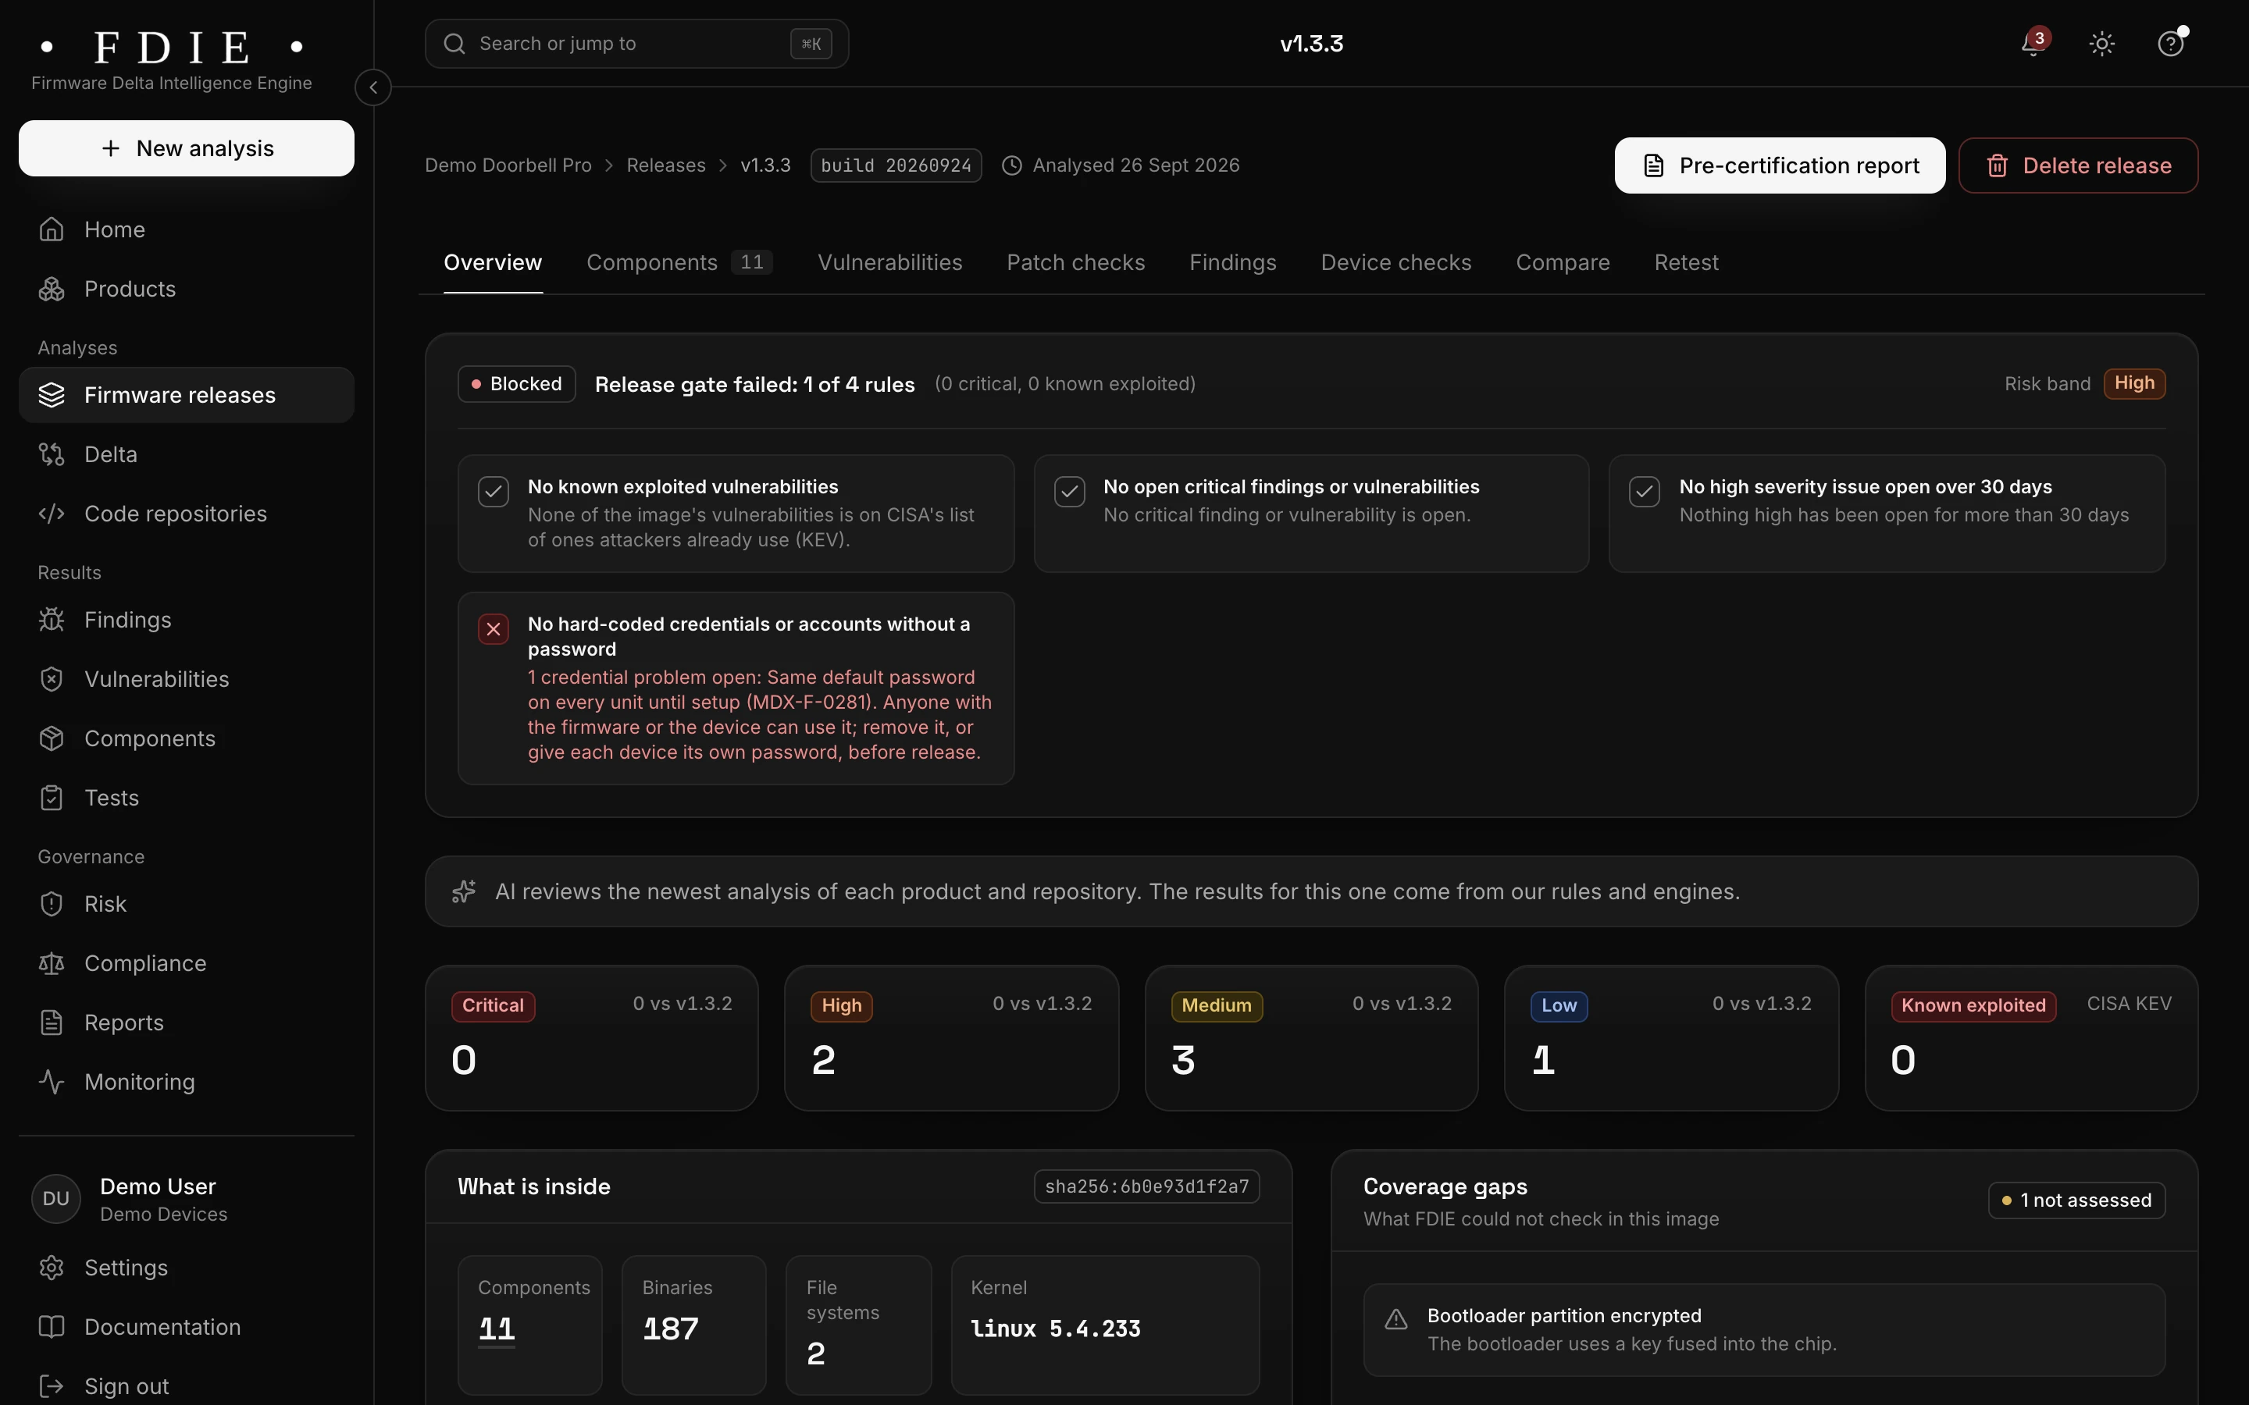Generate Pre-certification report
The height and width of the screenshot is (1405, 2249).
tap(1780, 165)
